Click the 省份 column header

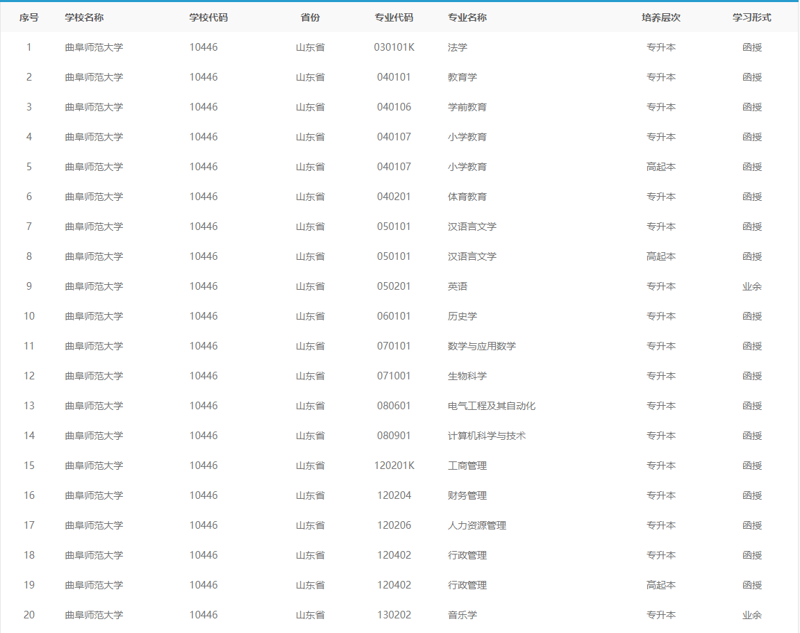pyautogui.click(x=310, y=17)
